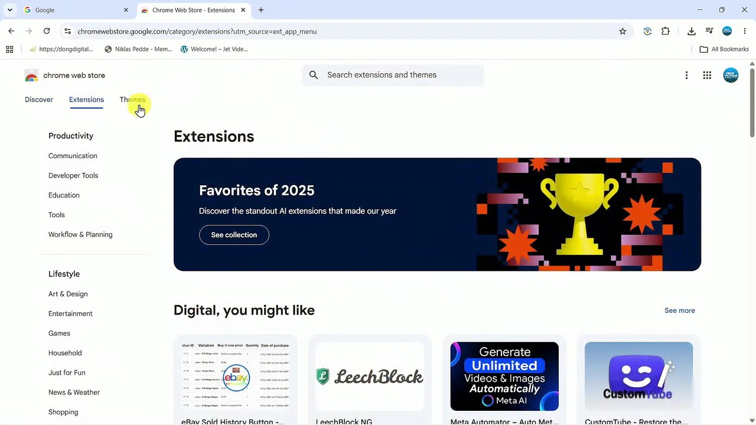Image resolution: width=756 pixels, height=425 pixels.
Task: Click the page vertical scrollbar thumb
Action: pos(752,103)
